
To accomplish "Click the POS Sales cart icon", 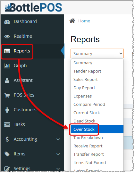I will point(7,95).
